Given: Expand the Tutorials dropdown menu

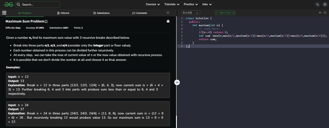Looking at the screenshot, I should tap(172, 4).
